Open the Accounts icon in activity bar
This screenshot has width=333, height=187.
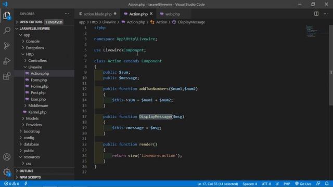point(7,157)
